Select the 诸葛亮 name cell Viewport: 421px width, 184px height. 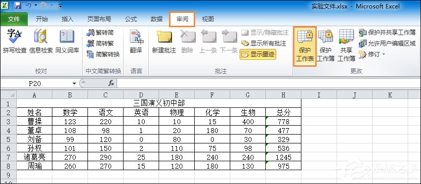tap(35, 157)
